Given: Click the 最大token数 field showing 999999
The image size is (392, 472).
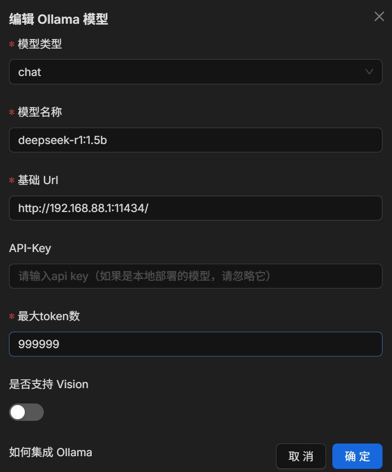Looking at the screenshot, I should pyautogui.click(x=195, y=344).
